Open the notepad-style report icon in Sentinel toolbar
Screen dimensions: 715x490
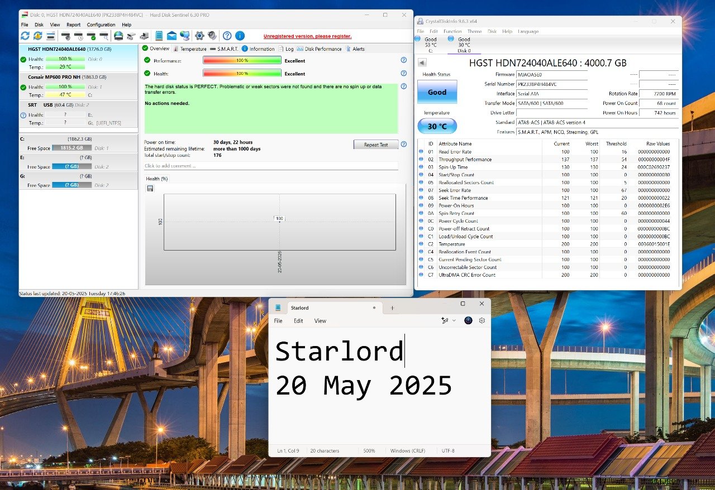click(x=159, y=36)
